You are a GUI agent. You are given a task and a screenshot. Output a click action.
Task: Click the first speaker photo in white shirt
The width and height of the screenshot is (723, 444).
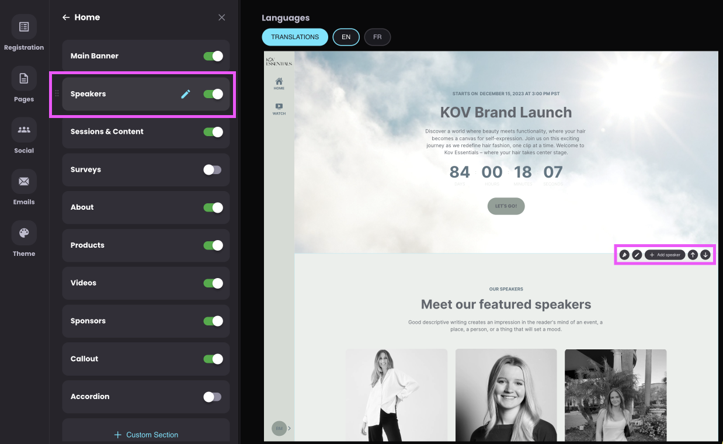click(x=397, y=395)
